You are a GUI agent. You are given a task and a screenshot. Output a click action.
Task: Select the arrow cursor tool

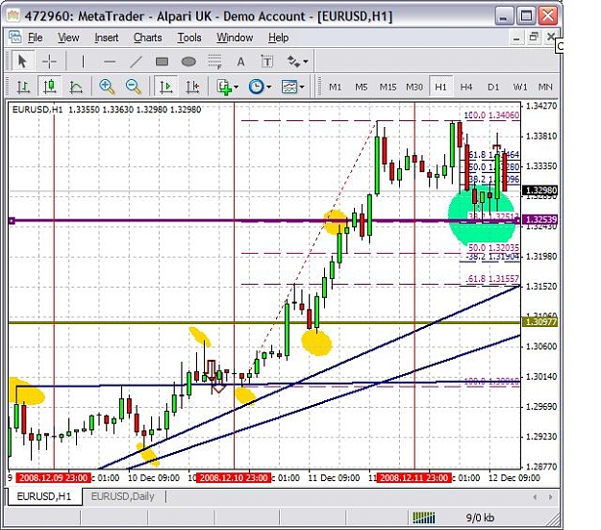click(x=21, y=62)
